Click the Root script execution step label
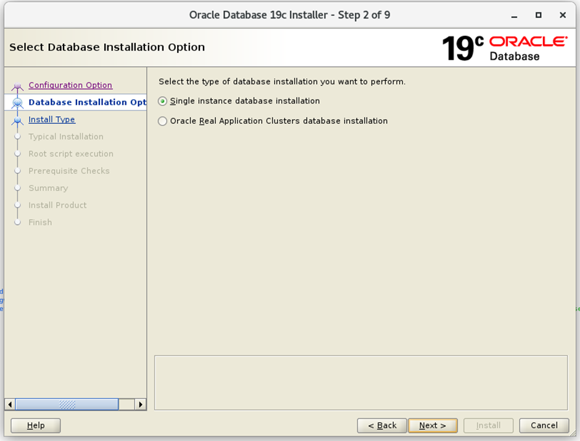 (71, 154)
